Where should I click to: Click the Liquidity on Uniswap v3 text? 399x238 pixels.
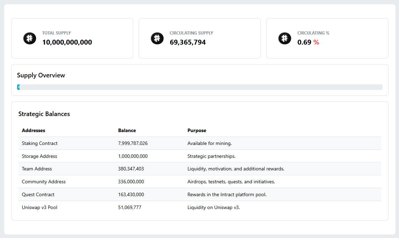tap(214, 207)
